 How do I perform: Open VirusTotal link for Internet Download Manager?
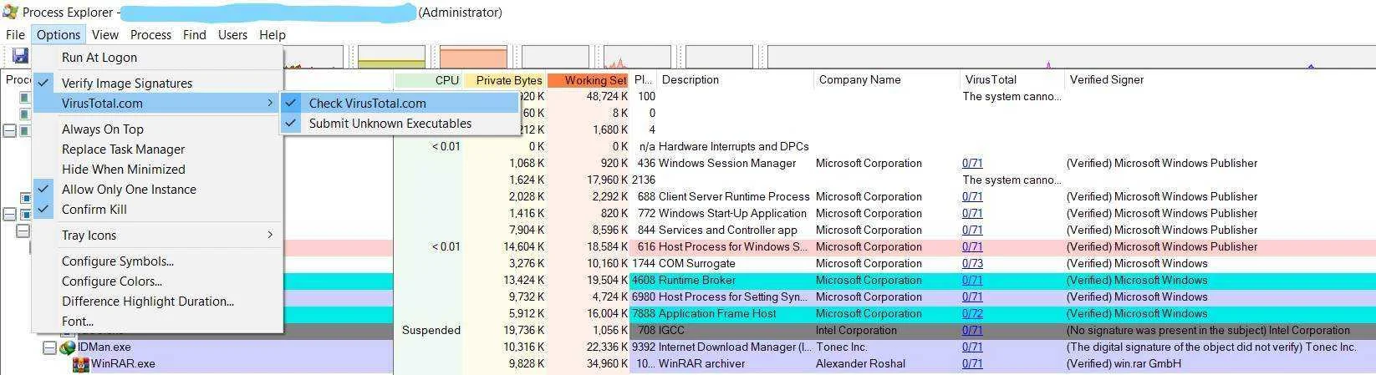[x=972, y=347]
